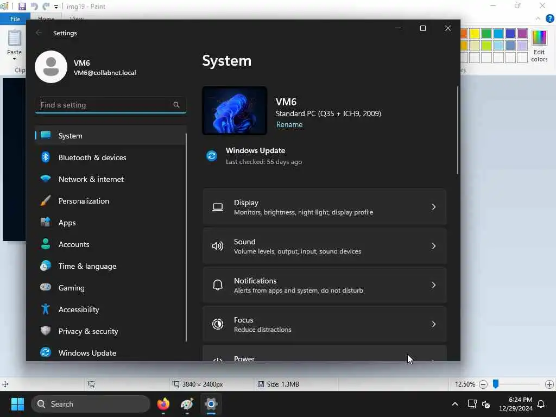Open the Paste dropdown arrow in Paint
556x417 pixels.
click(x=14, y=59)
